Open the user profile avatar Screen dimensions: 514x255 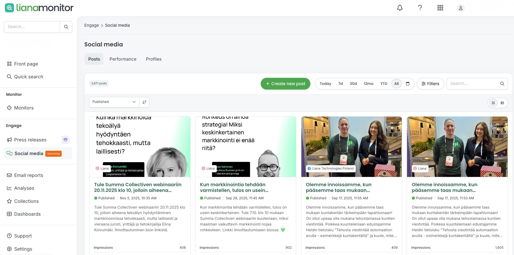460,8
